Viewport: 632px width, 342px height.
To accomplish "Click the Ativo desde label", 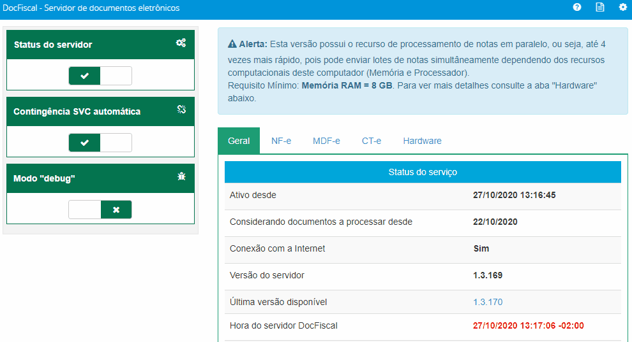I will 253,196.
